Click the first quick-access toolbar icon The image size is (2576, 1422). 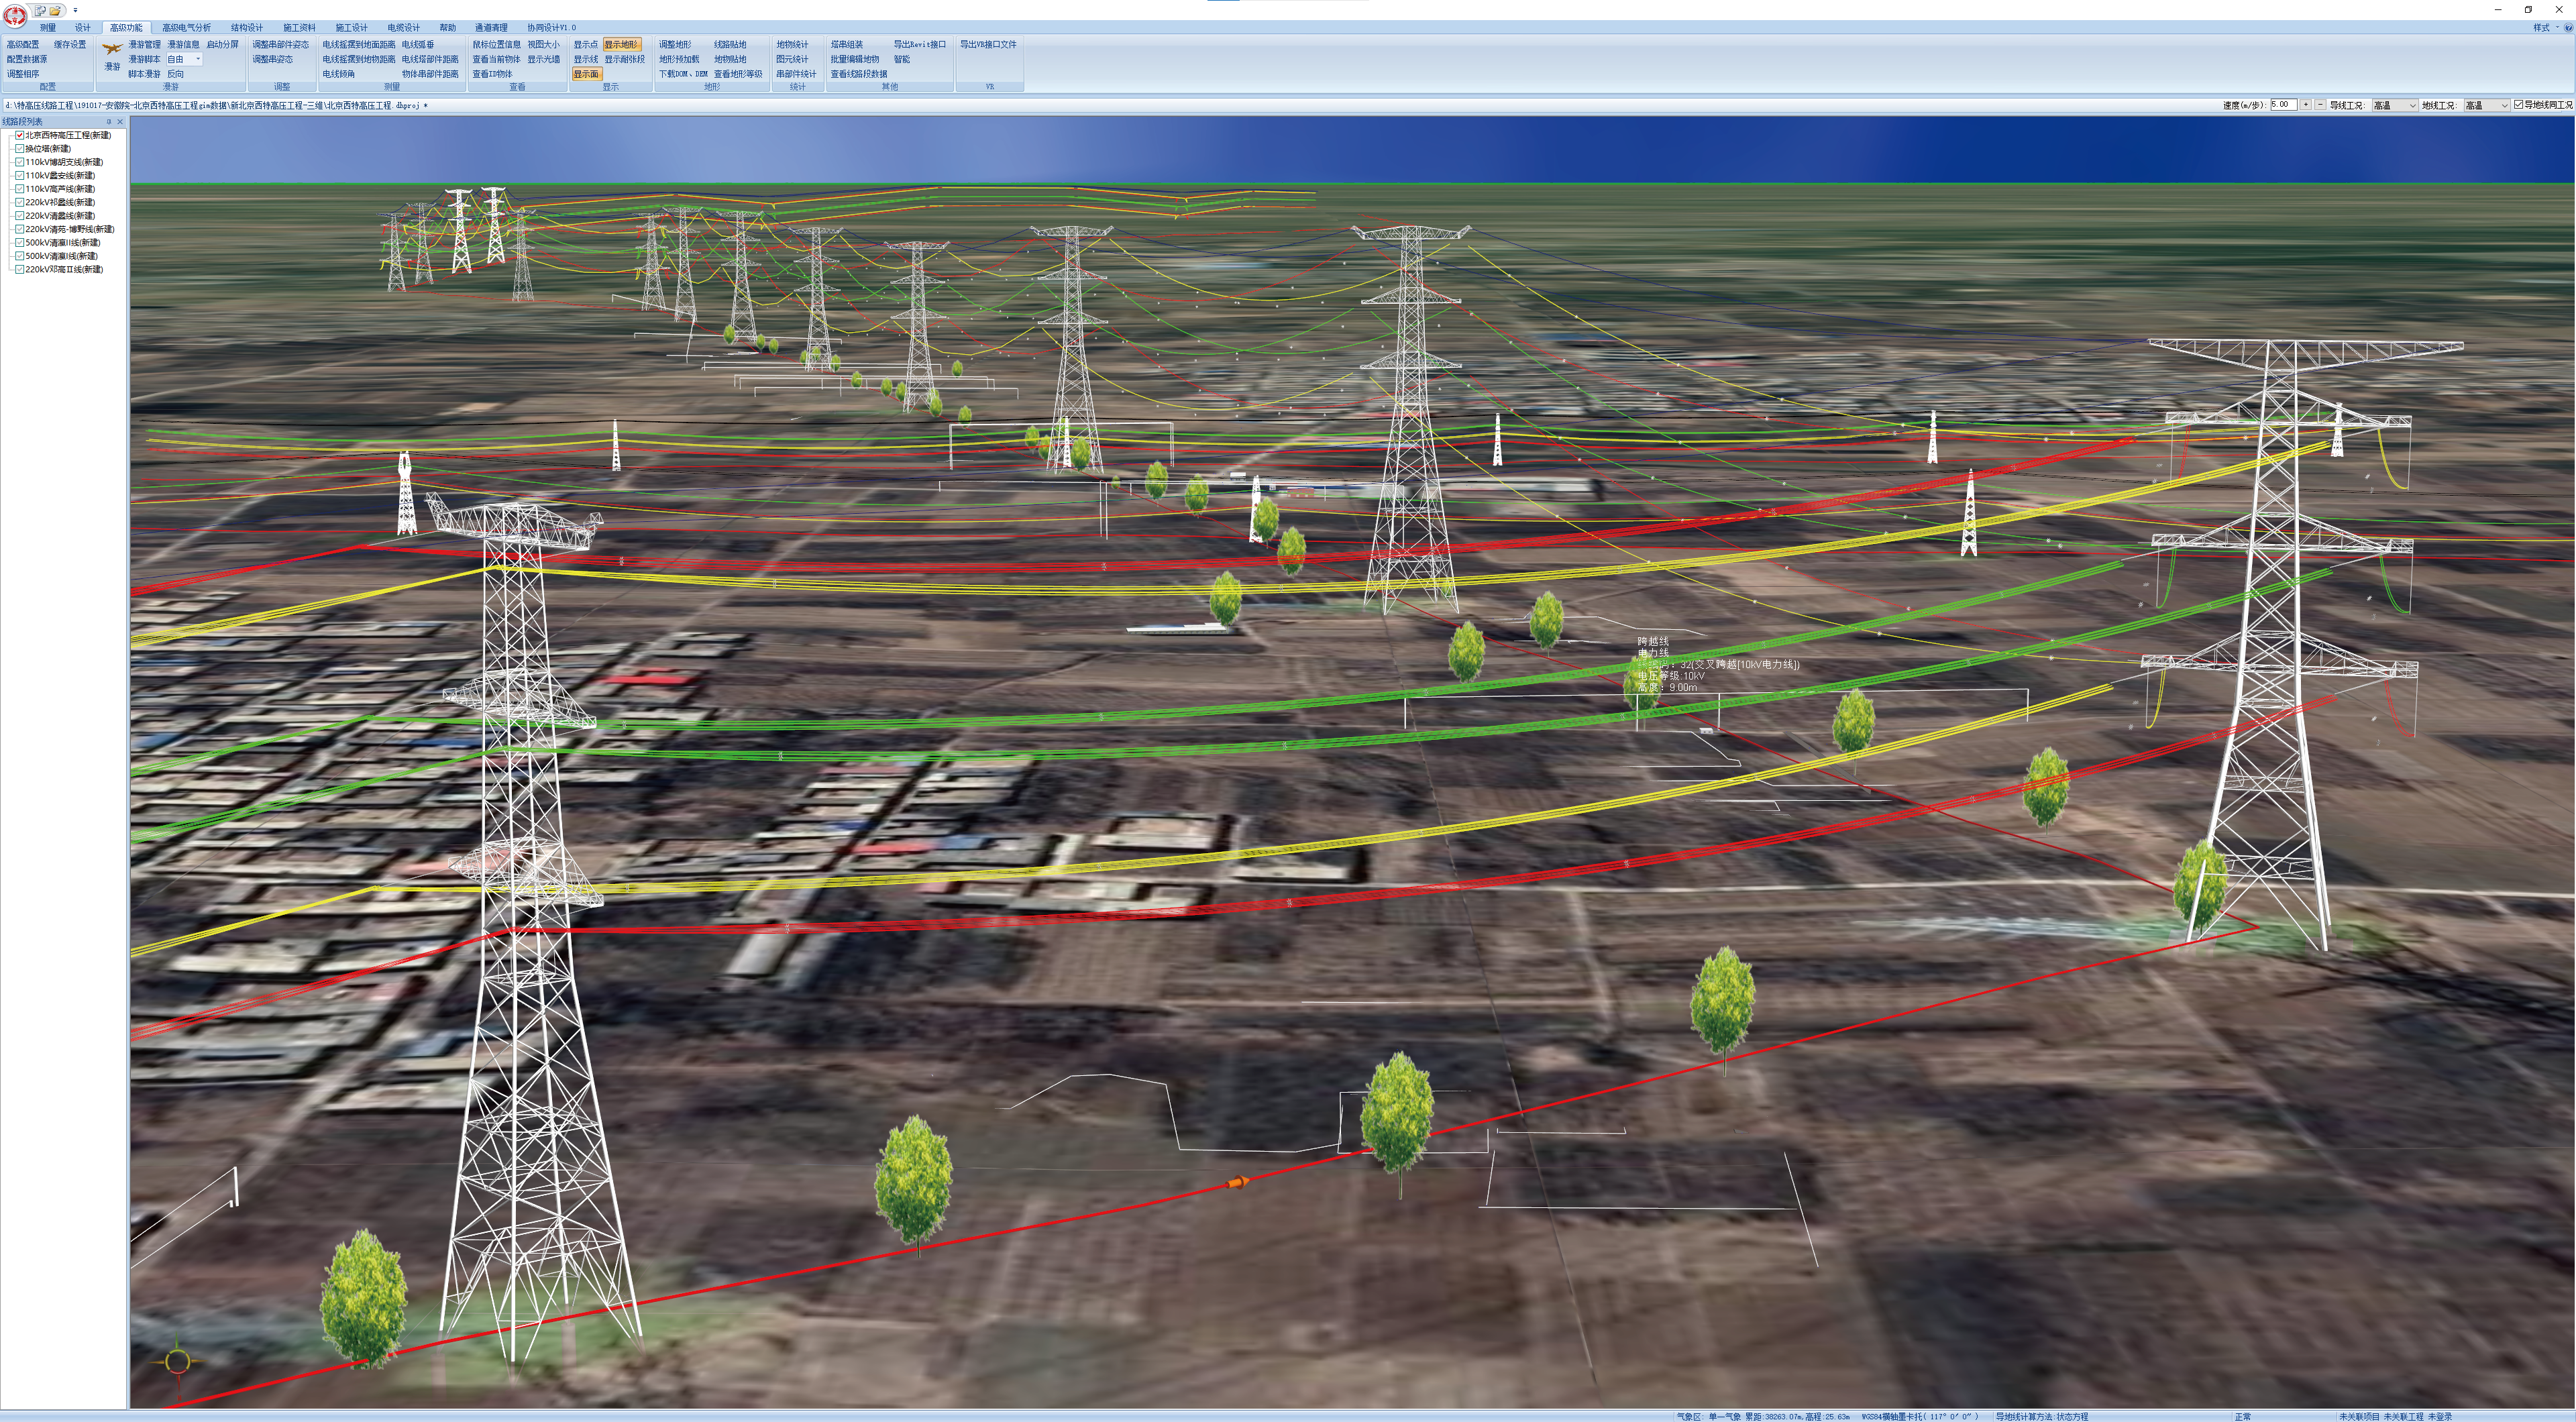click(x=41, y=10)
